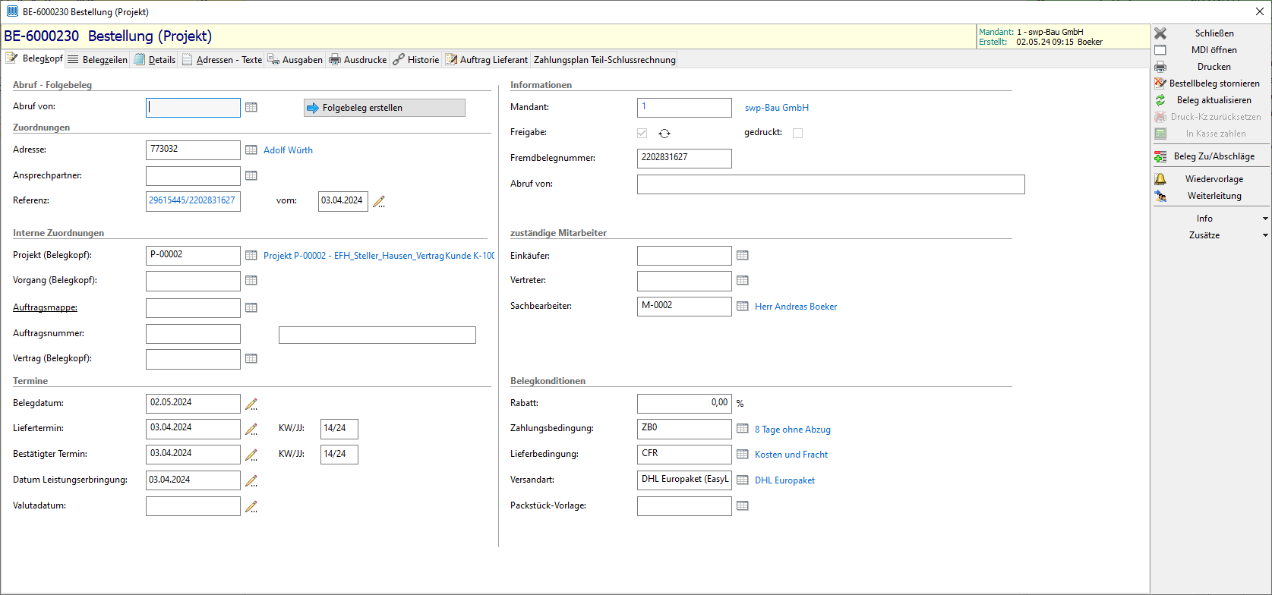This screenshot has height=595, width=1272.
Task: Click the Liefertermin KW/JJ field
Action: tap(339, 429)
